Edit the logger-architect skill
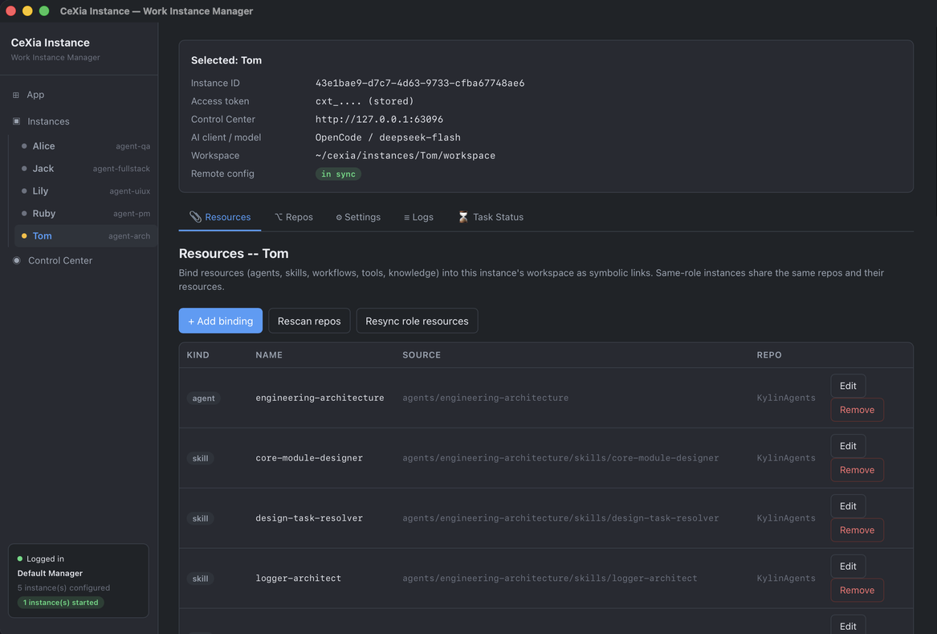 coord(848,567)
